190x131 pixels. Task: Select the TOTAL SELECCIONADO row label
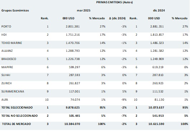17,107
